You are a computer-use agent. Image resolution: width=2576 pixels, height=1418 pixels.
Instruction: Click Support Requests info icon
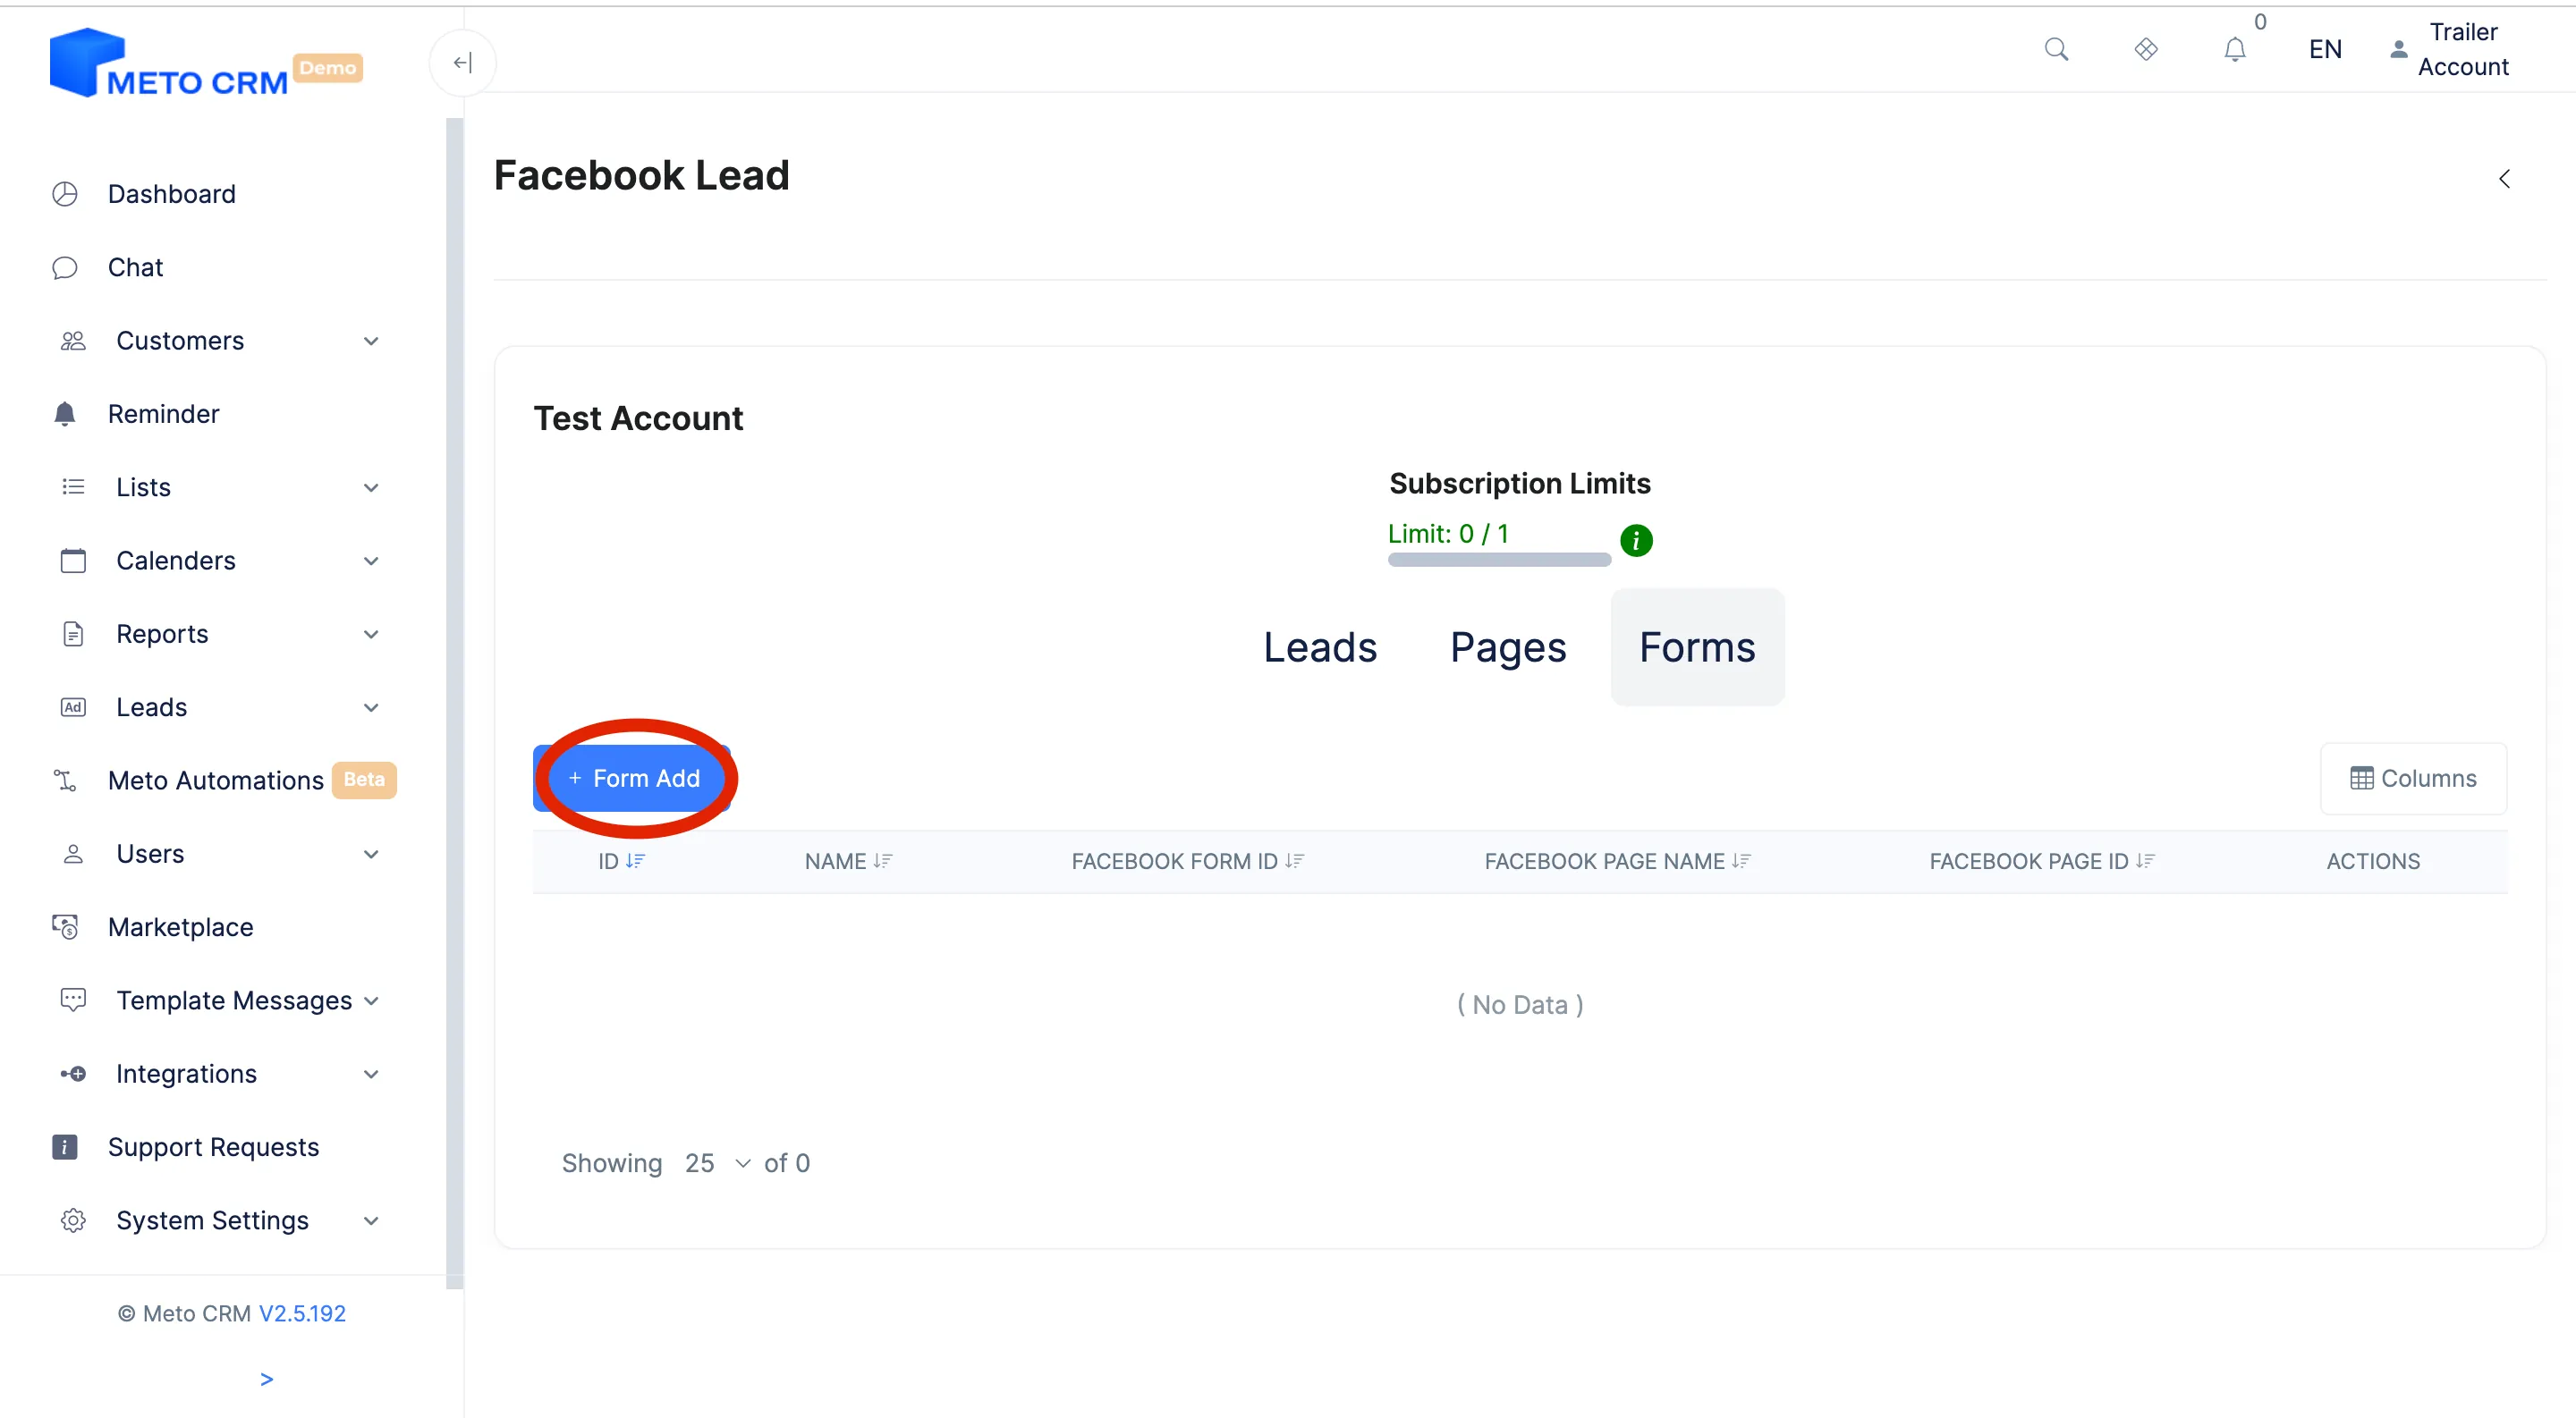(x=65, y=1147)
